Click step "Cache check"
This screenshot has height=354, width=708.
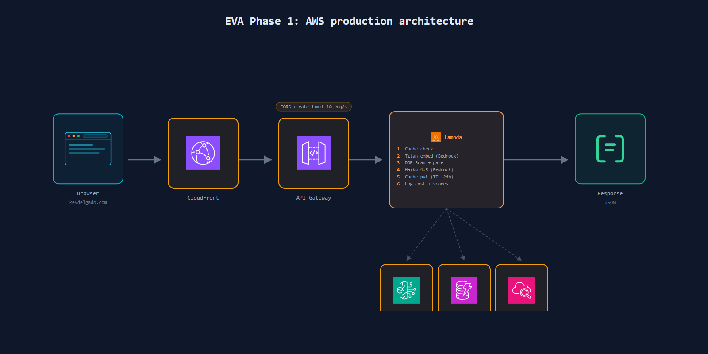pos(419,149)
